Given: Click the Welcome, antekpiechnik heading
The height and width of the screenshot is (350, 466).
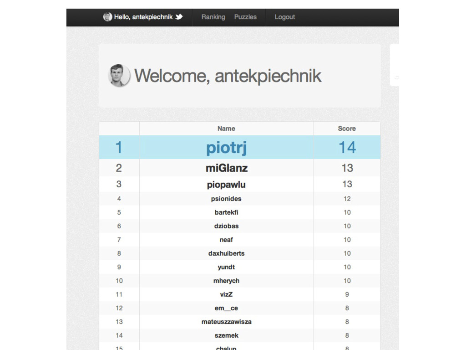Looking at the screenshot, I should coord(228,76).
